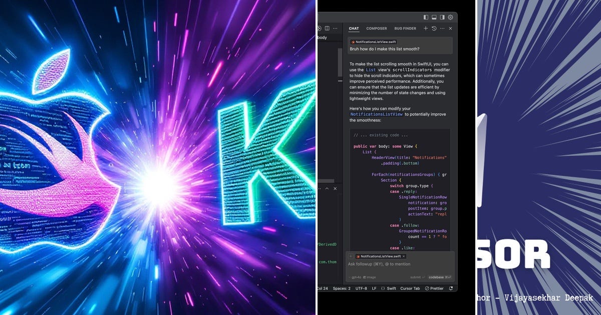Remove NotificationsListView.swift from the chat context
This screenshot has width=601, height=315.
[x=404, y=256]
